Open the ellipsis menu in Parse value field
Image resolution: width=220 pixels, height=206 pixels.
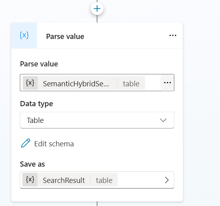click(168, 83)
